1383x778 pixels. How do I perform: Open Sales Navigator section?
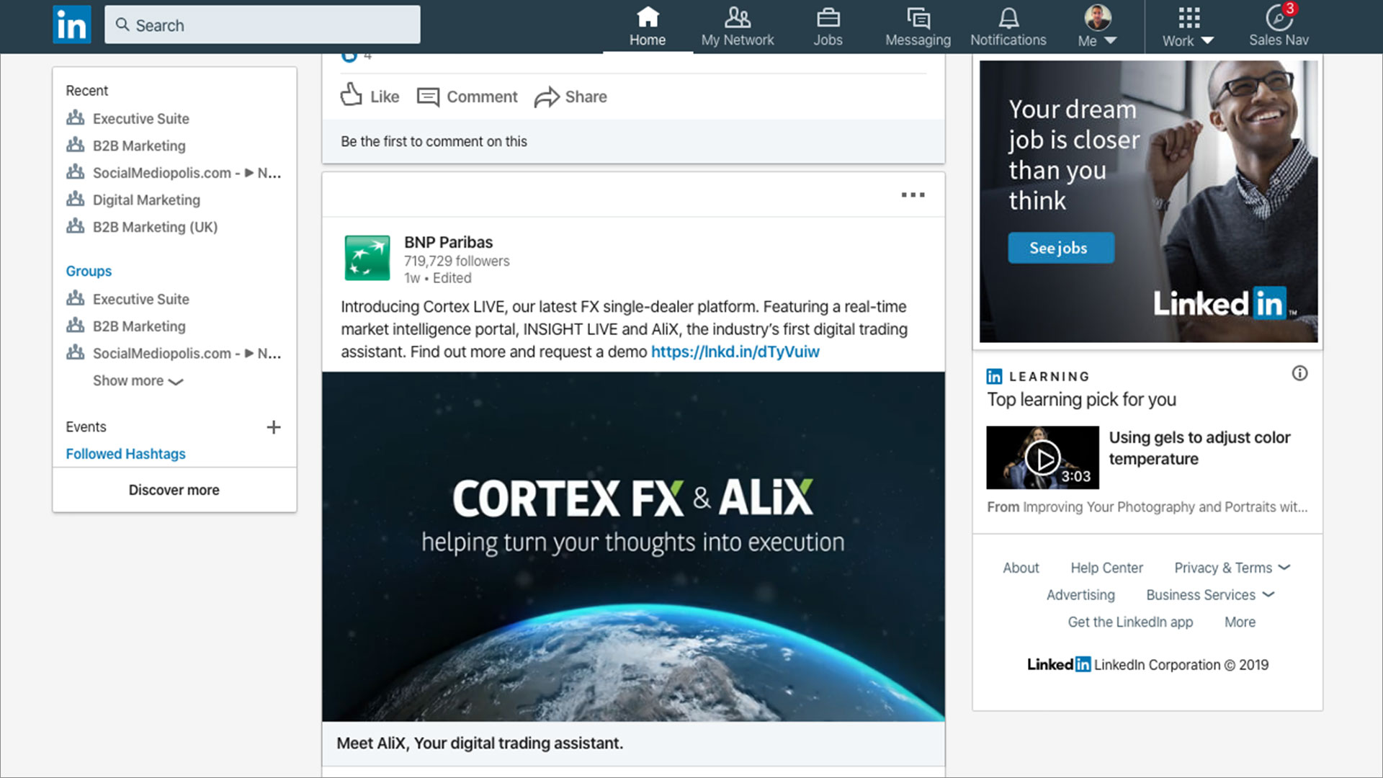coord(1278,26)
